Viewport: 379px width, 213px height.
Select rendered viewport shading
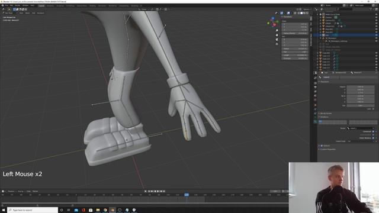307,13
